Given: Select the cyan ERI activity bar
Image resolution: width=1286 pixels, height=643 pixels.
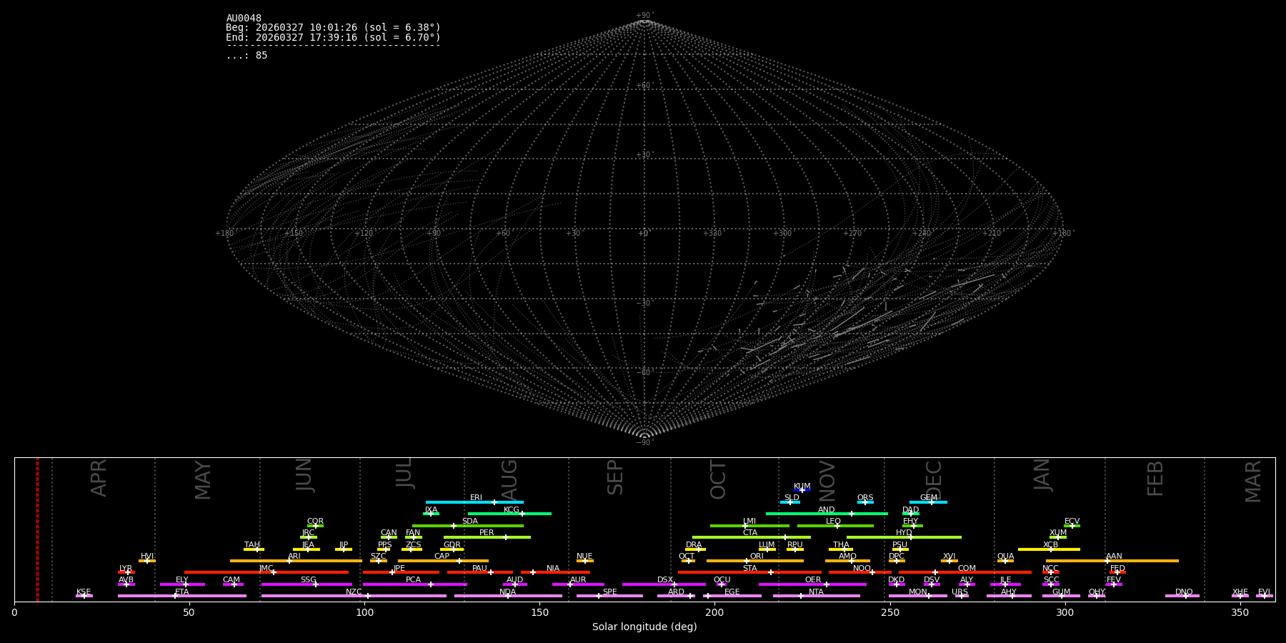Looking at the screenshot, I should tap(474, 502).
